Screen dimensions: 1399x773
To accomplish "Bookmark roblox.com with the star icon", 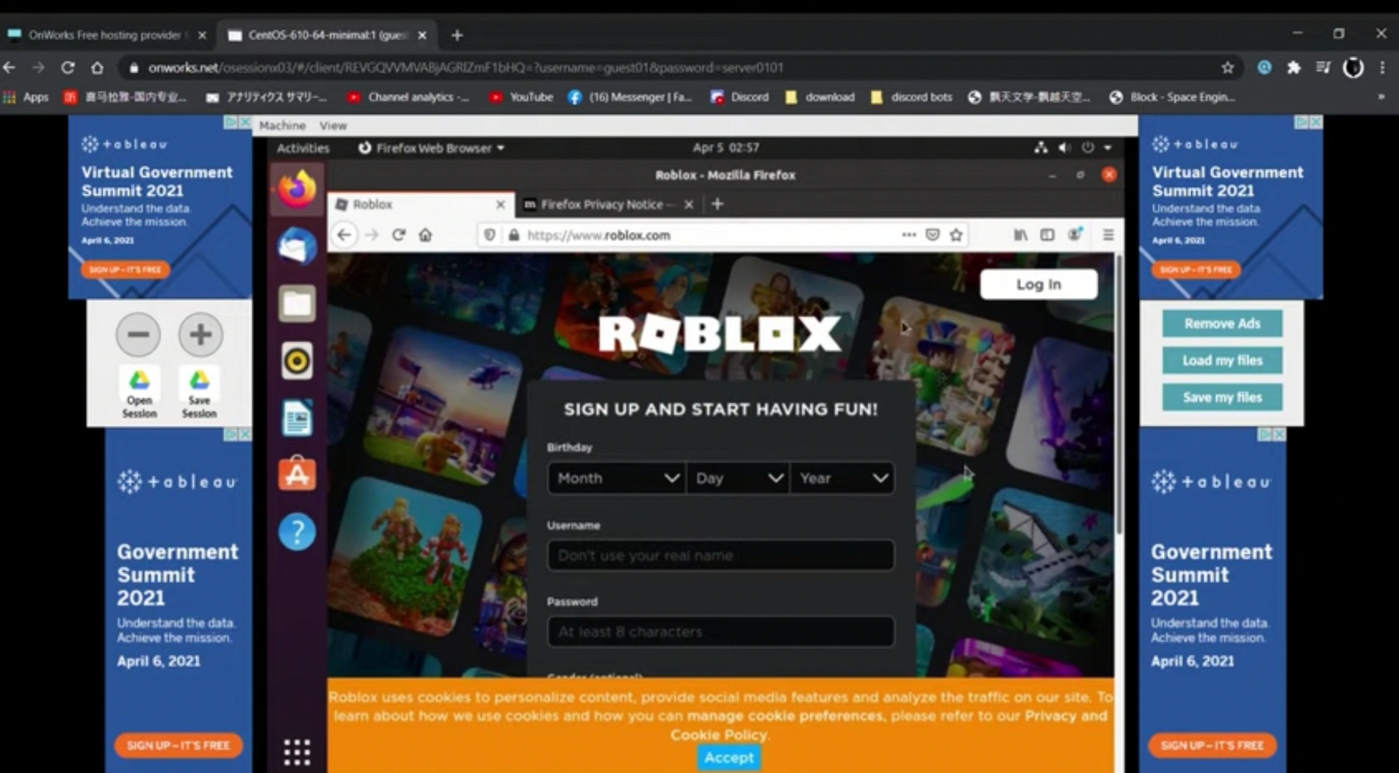I will (955, 235).
